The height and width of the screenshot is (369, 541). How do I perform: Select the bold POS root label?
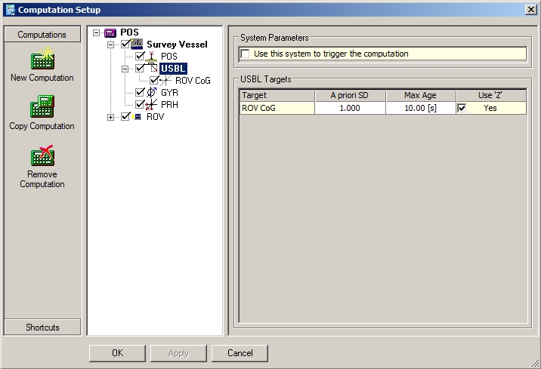(x=129, y=32)
